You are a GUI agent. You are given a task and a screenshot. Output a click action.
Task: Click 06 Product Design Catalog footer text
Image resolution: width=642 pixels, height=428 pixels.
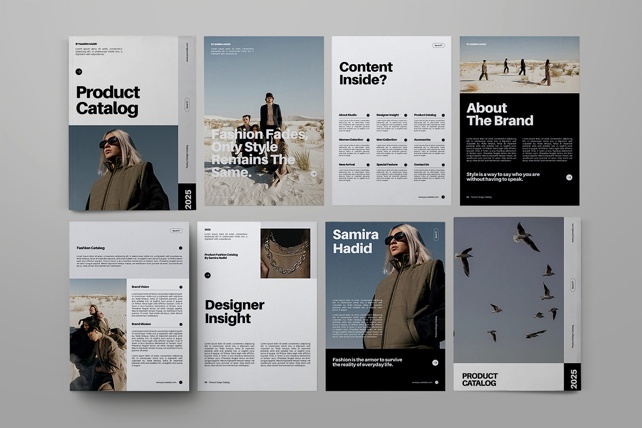pyautogui.click(x=217, y=383)
